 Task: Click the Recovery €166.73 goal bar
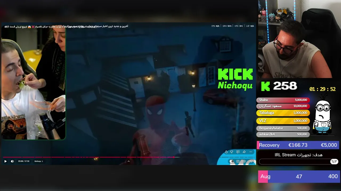[x=298, y=145]
